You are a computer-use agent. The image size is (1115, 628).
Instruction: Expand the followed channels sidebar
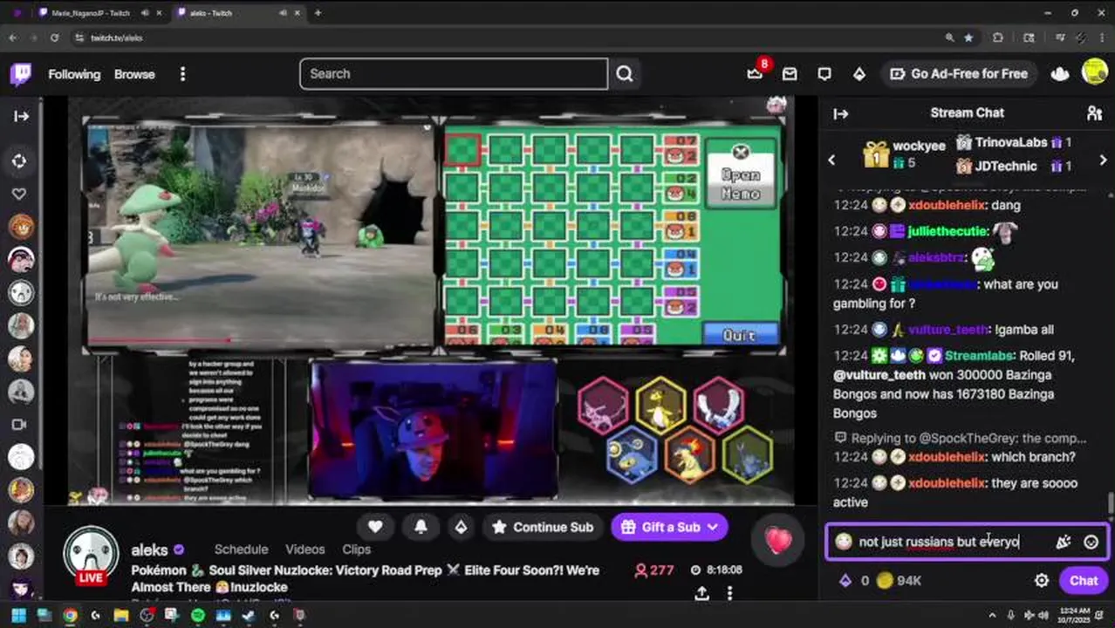(21, 116)
